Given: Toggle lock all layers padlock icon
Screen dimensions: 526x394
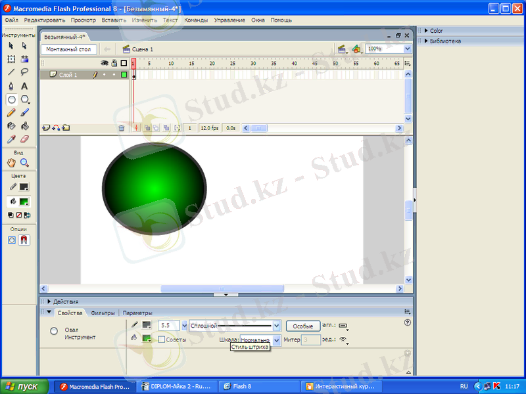Looking at the screenshot, I should point(114,63).
